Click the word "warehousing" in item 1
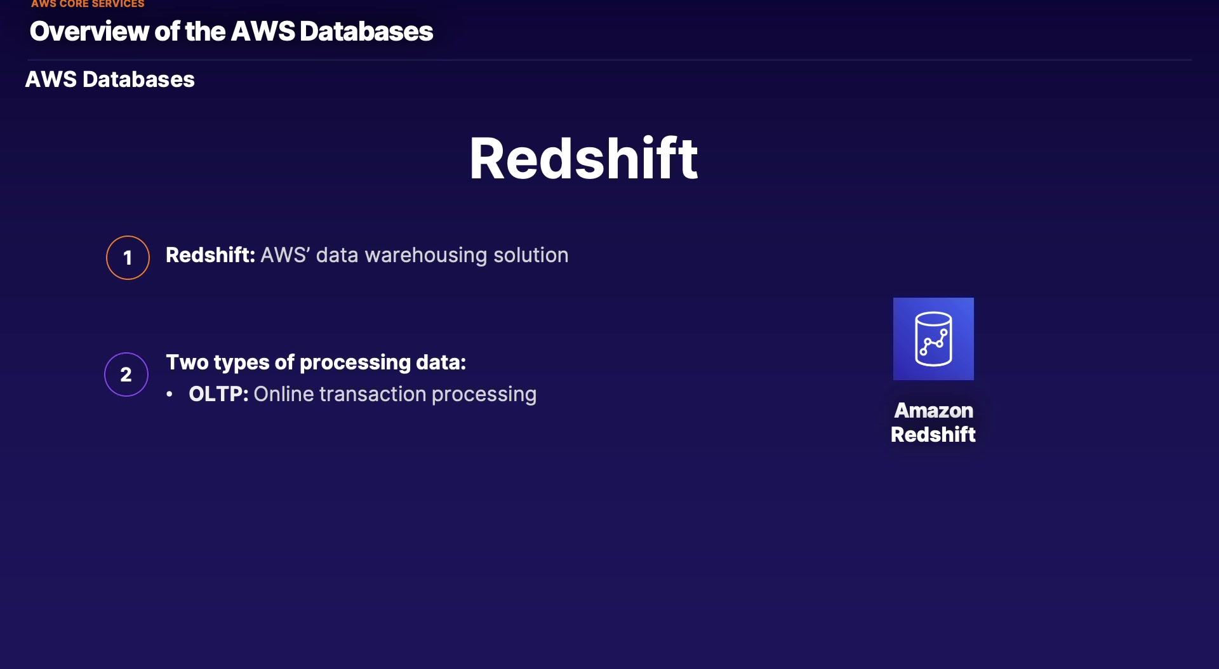This screenshot has height=669, width=1219. click(x=425, y=255)
